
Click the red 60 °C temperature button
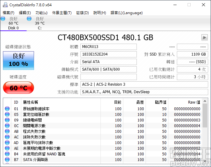(18, 88)
